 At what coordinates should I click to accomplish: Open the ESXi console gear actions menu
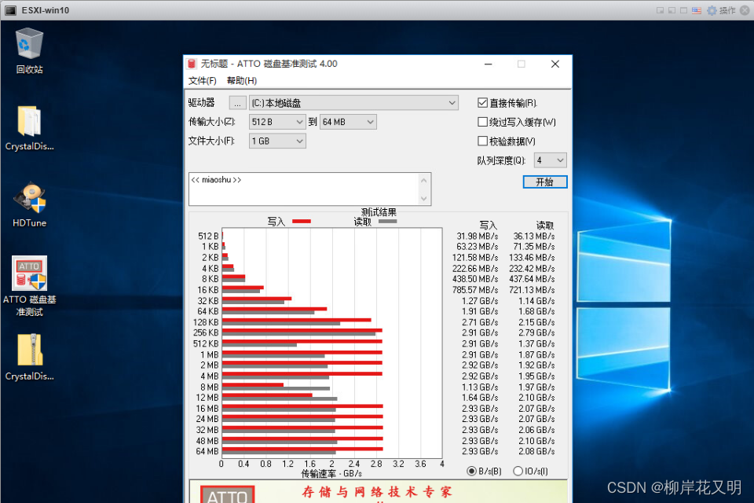(x=712, y=10)
